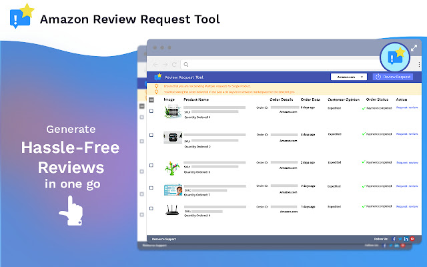This screenshot has height=267, width=427.
Task: Click the Review Request Tool logo in the header
Action: coord(158,77)
